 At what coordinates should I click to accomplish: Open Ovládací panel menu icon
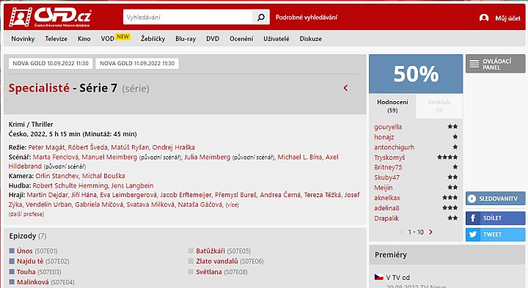click(474, 64)
